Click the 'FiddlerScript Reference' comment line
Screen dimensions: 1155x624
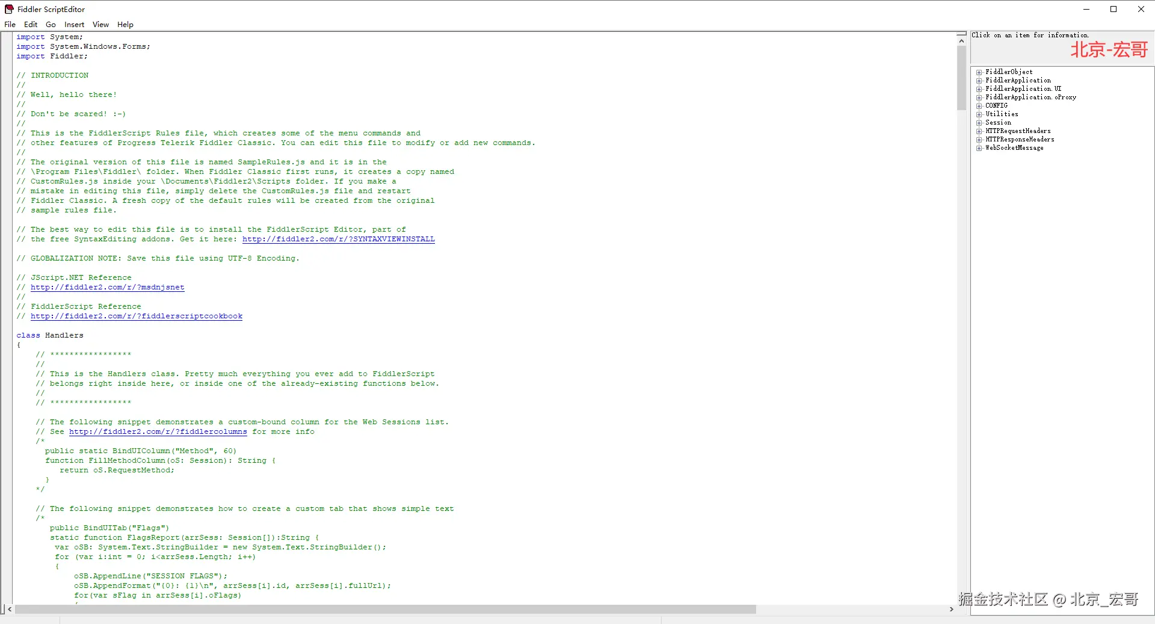pyautogui.click(x=79, y=307)
